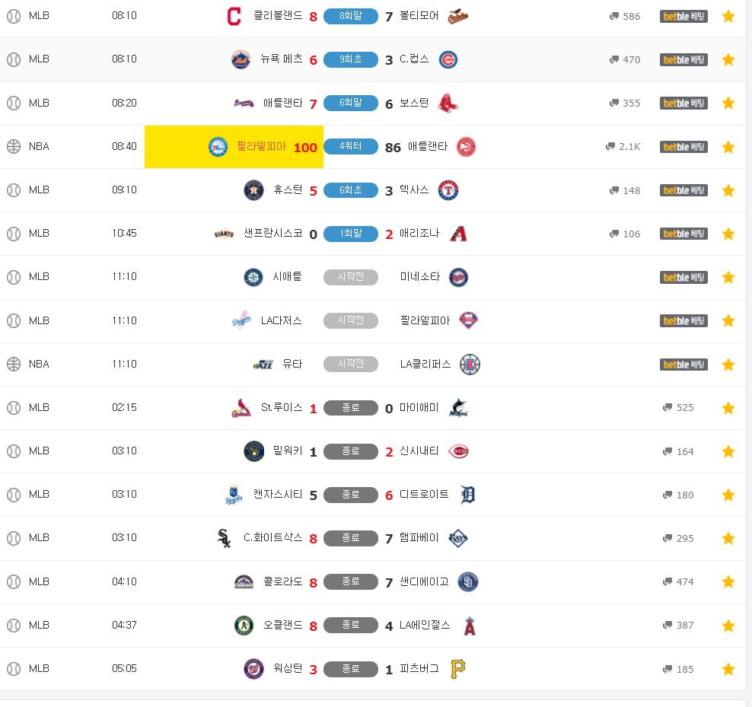Toggle favorite star for Philadelphia vs Atlanta NBA game

pos(728,147)
